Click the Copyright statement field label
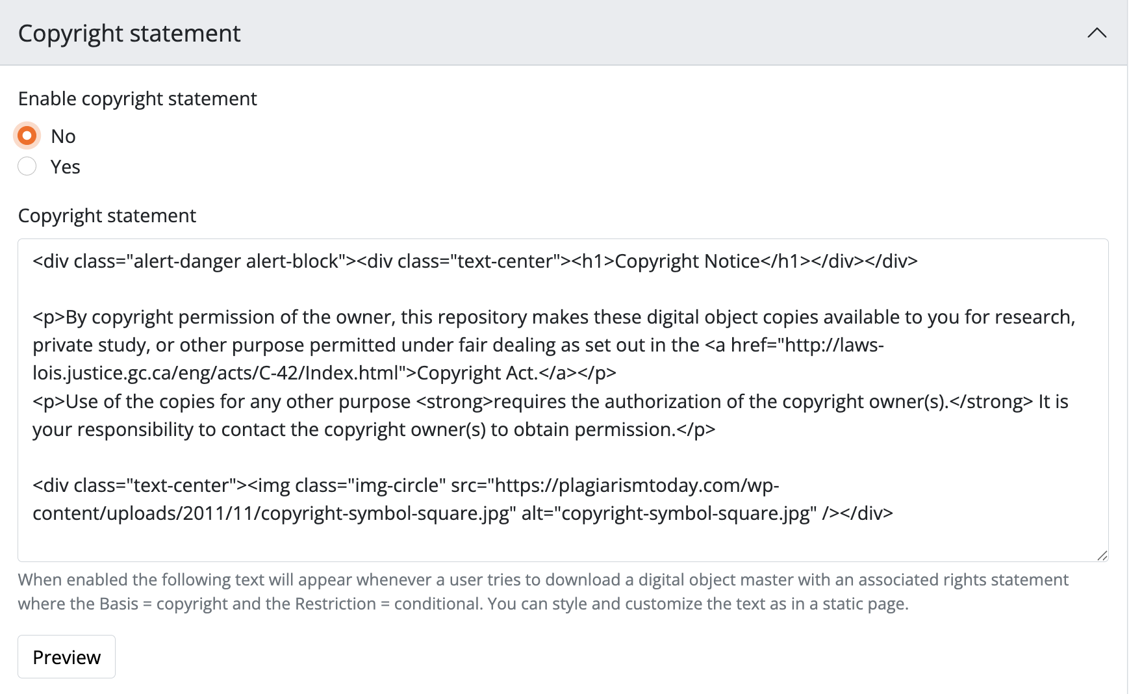The width and height of the screenshot is (1129, 694). click(107, 216)
